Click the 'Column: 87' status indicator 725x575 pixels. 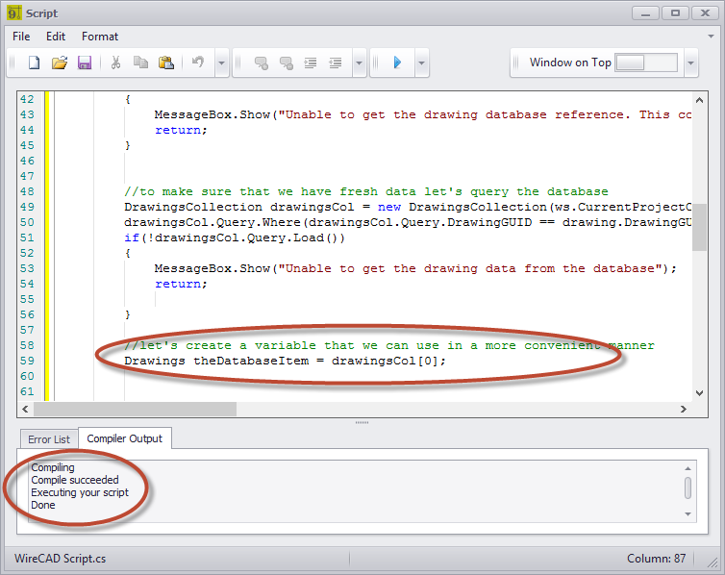click(656, 559)
